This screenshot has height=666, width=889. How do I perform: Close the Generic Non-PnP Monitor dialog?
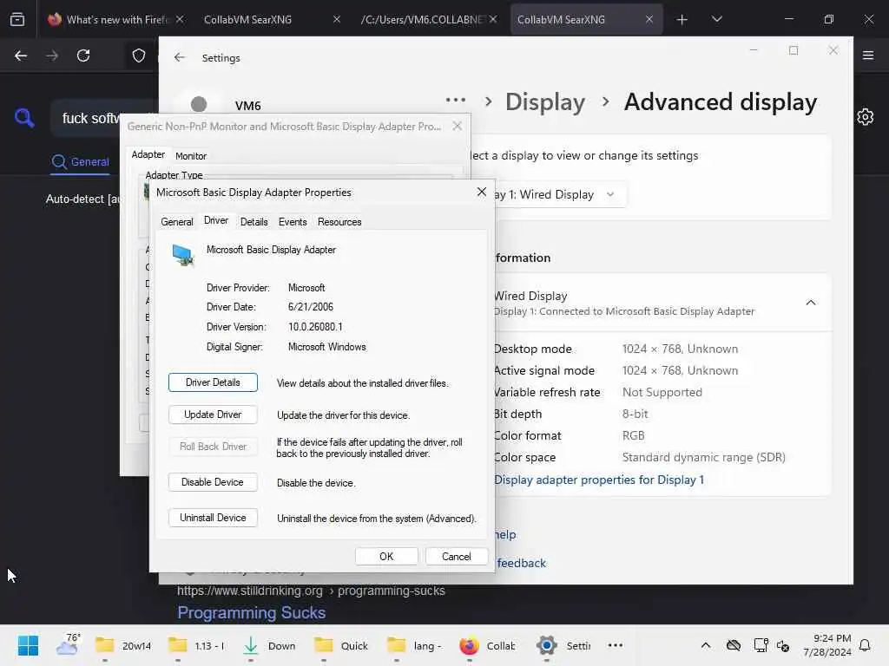(x=457, y=127)
